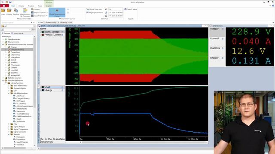The image size is (275, 154).
Task: Switch to page tab 1 Raw
Action: 40,22
